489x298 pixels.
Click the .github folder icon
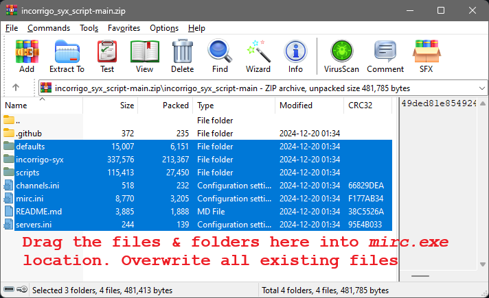[9, 133]
